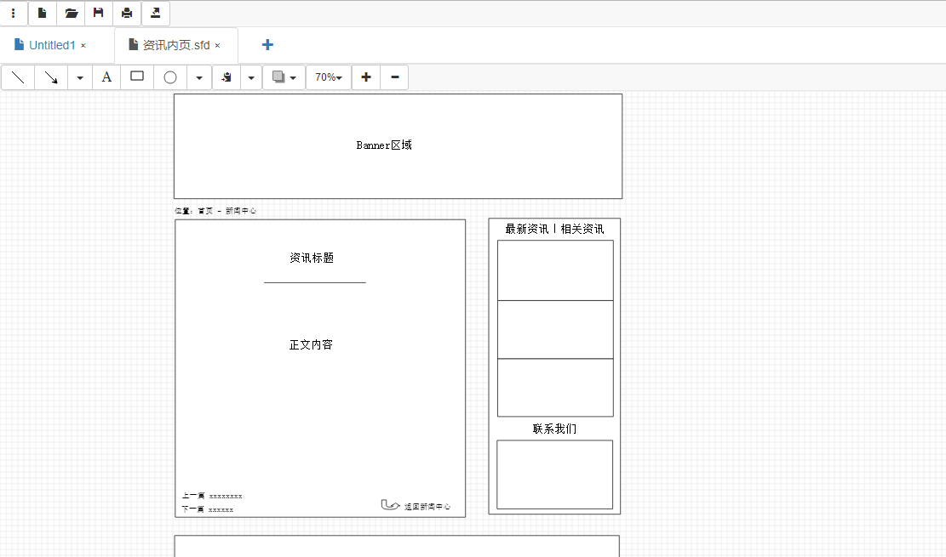
Task: Open the 70% zoom level dropdown
Action: pos(328,77)
